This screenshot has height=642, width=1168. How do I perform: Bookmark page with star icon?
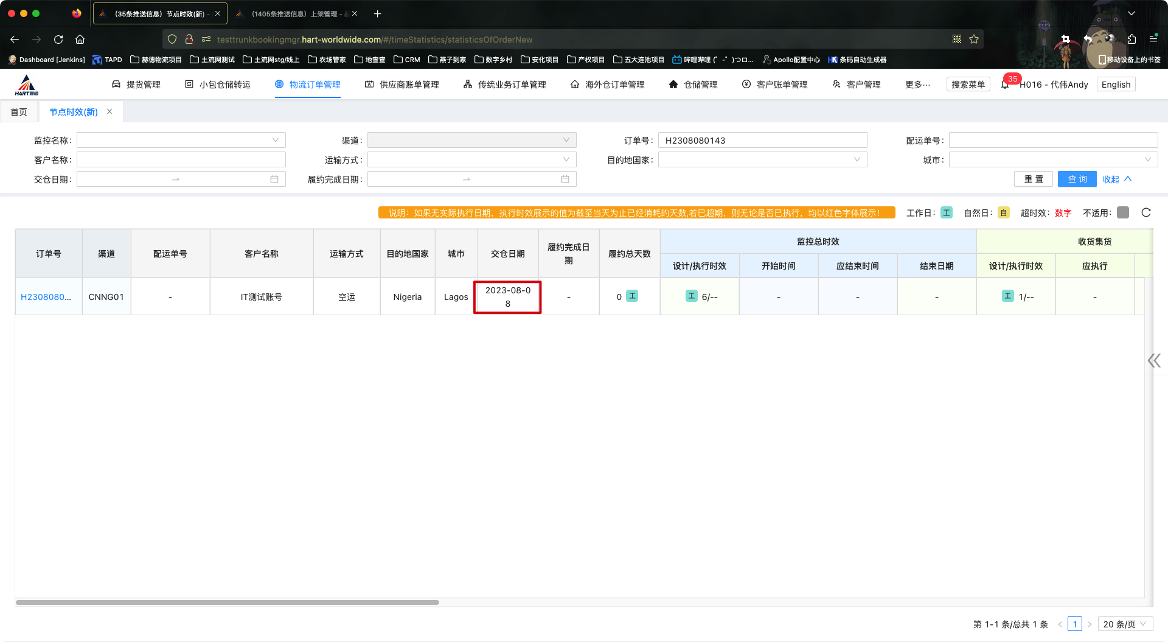pos(974,40)
